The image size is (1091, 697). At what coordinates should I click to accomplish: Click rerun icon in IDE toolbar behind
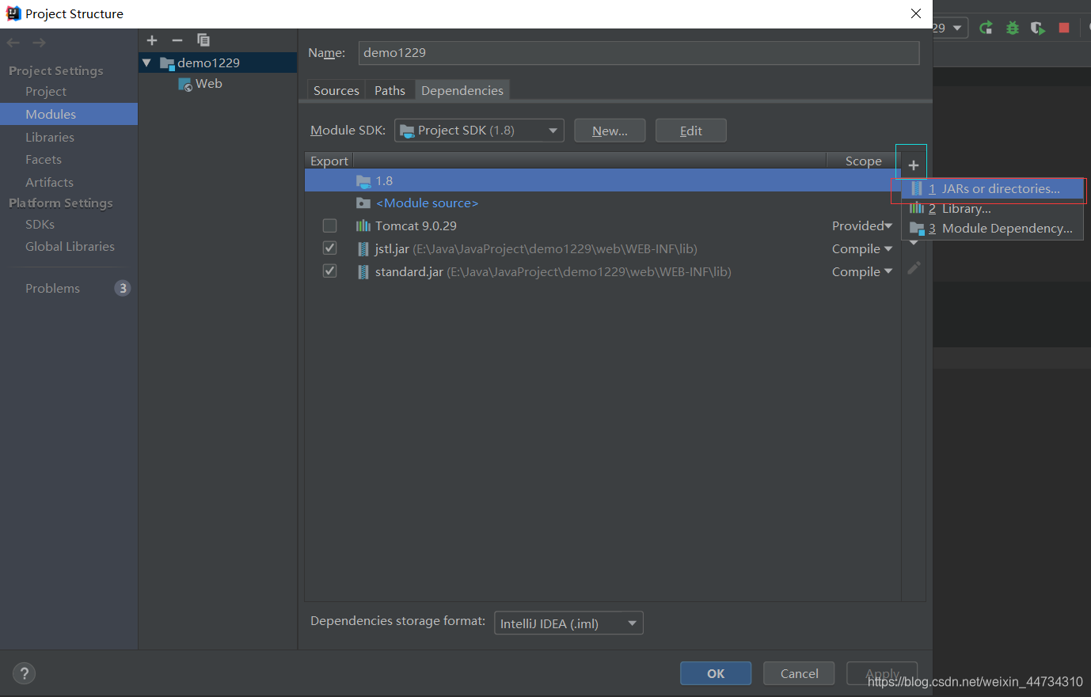point(986,28)
